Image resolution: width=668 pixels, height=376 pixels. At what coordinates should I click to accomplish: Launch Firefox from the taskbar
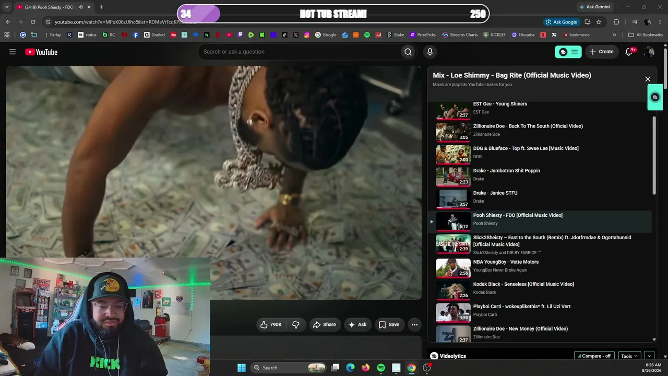pos(366,368)
